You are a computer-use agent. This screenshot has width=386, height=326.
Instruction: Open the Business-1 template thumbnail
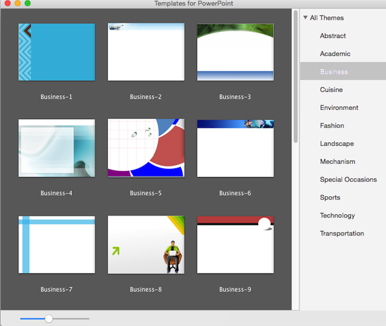click(57, 52)
